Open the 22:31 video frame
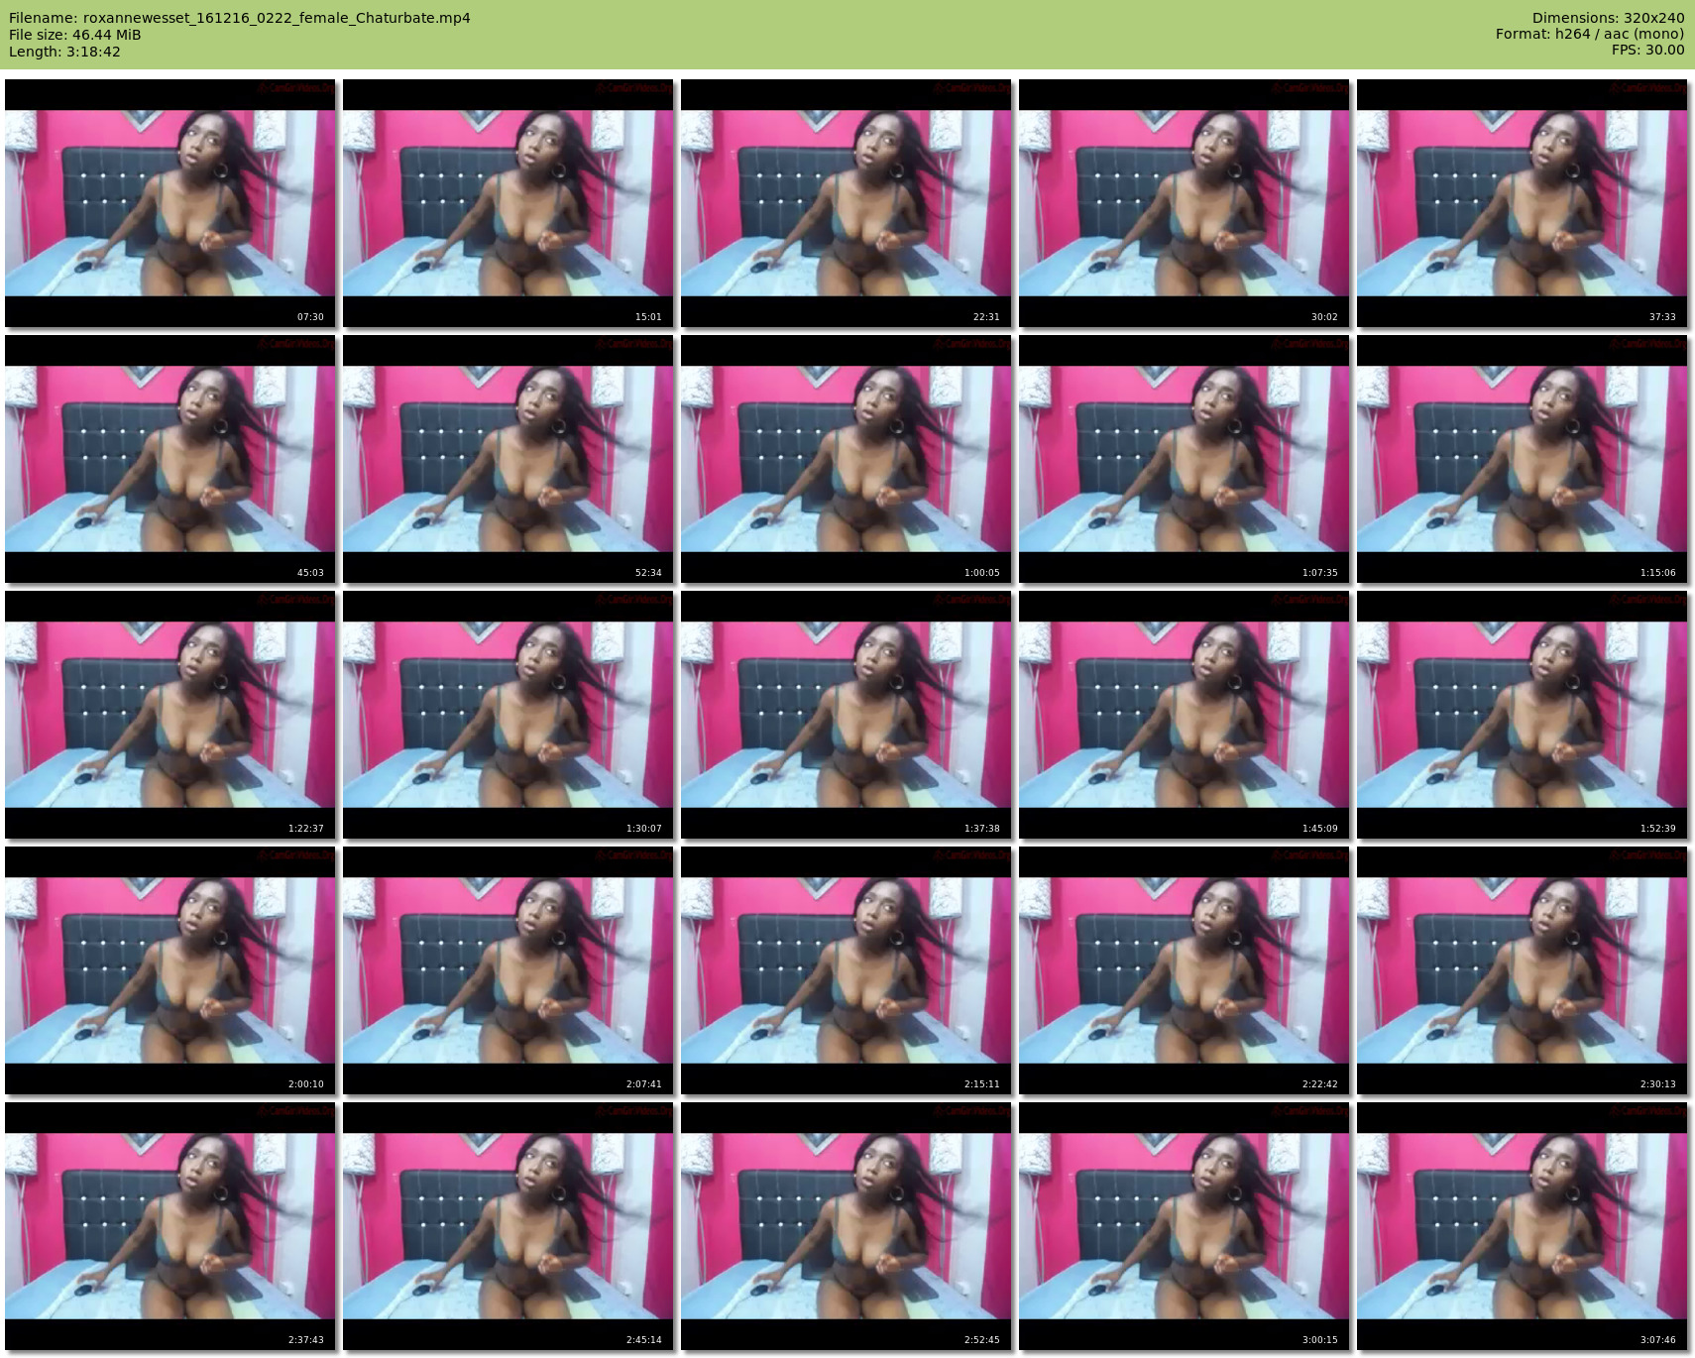The width and height of the screenshot is (1695, 1358). click(847, 203)
